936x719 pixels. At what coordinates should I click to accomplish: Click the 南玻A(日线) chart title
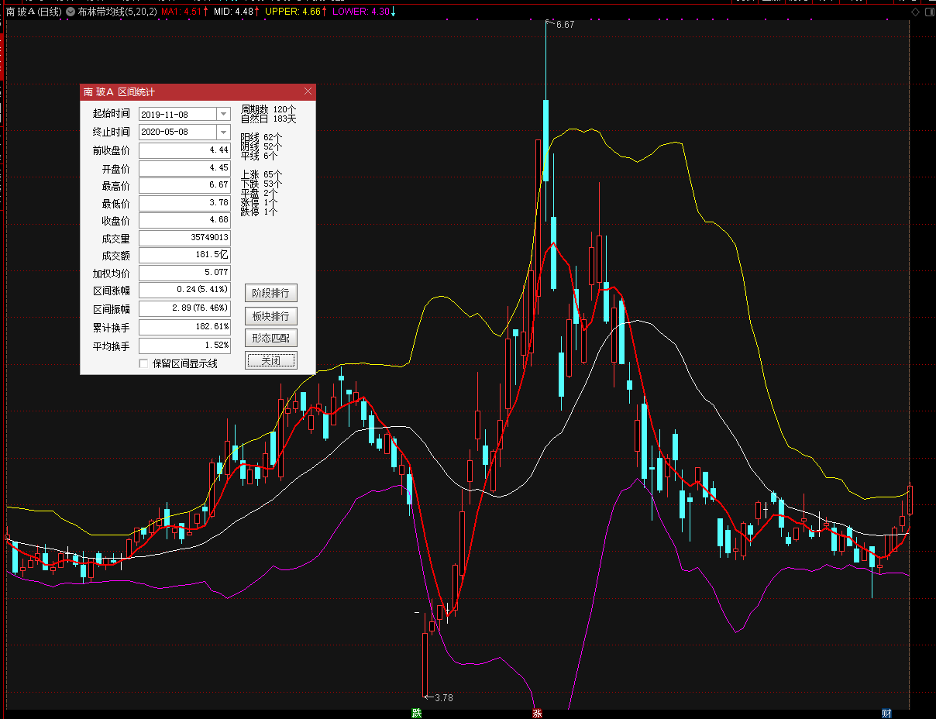pos(34,12)
